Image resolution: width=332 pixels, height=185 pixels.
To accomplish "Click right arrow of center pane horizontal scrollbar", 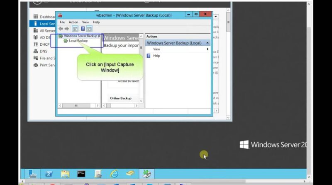I will 137,106.
